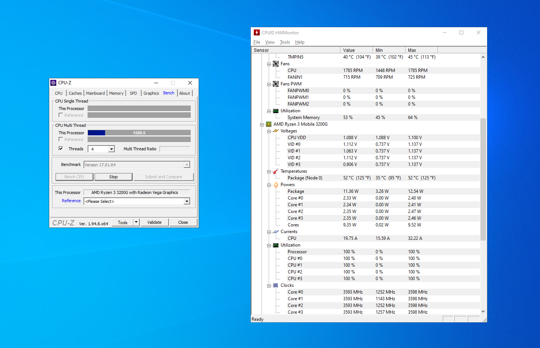540x348 pixels.
Task: Switch to the Graphics tab
Action: [151, 93]
